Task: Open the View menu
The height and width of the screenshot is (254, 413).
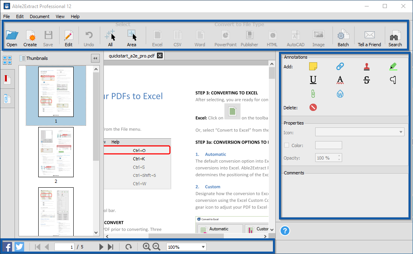Action: tap(60, 16)
